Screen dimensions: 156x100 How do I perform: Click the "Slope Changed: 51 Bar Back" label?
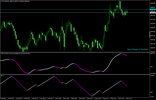(x=138, y=49)
